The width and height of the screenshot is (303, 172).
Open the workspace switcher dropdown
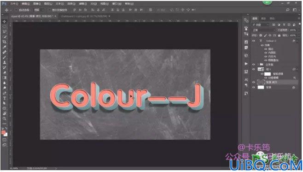[295, 10]
